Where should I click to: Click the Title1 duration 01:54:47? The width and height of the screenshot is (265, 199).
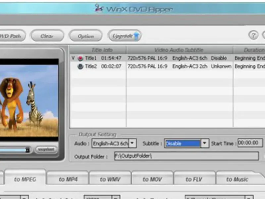[111, 58]
